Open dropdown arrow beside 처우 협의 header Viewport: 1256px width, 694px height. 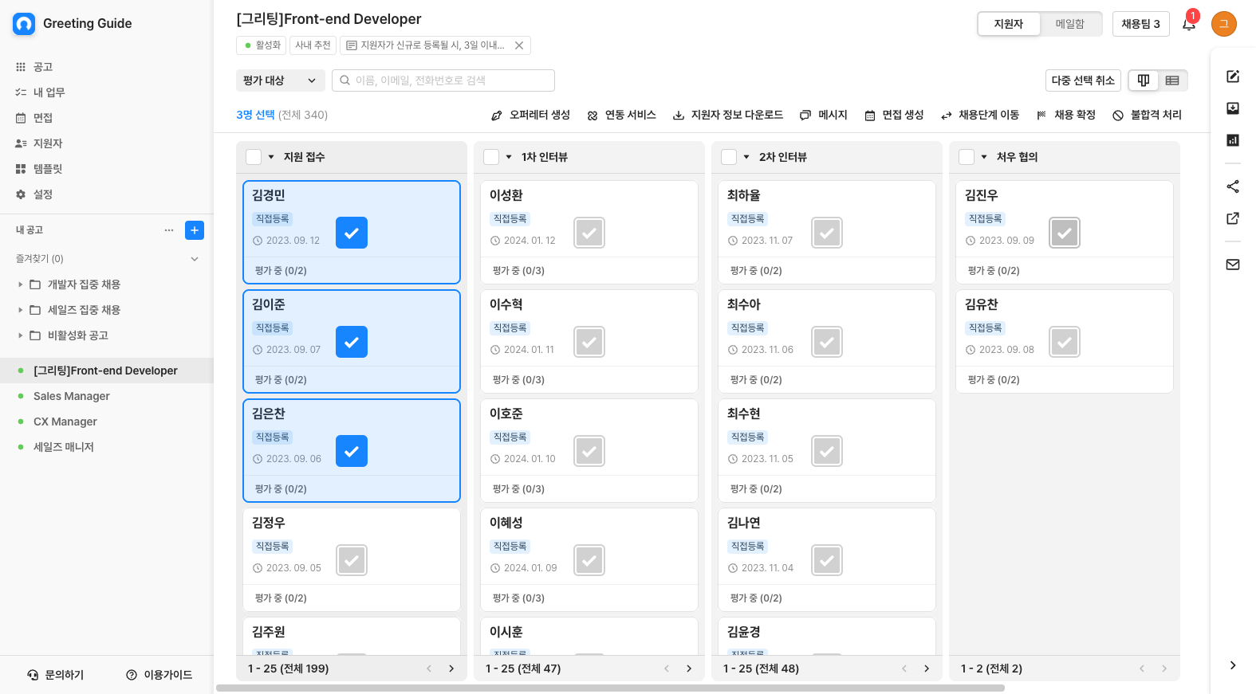(x=984, y=157)
